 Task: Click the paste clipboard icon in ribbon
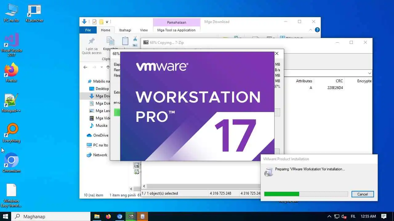pos(125,41)
